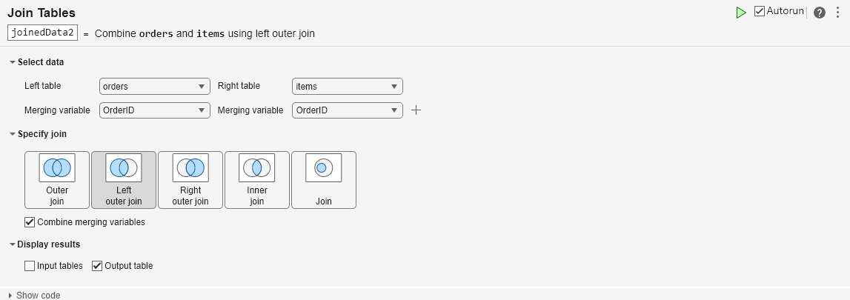Screen dimensions: 850x300
Task: Open the help question mark icon
Action: 820,13
